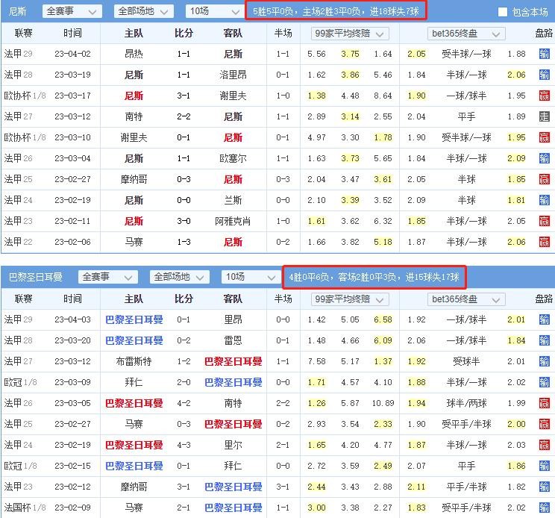Open the 99家平均终赔 dropdown in 尼斯 table

click(350, 34)
